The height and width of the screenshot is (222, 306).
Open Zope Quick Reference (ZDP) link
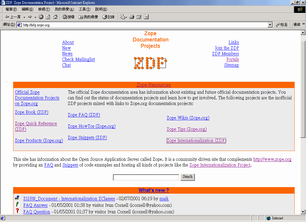[x=36, y=126]
